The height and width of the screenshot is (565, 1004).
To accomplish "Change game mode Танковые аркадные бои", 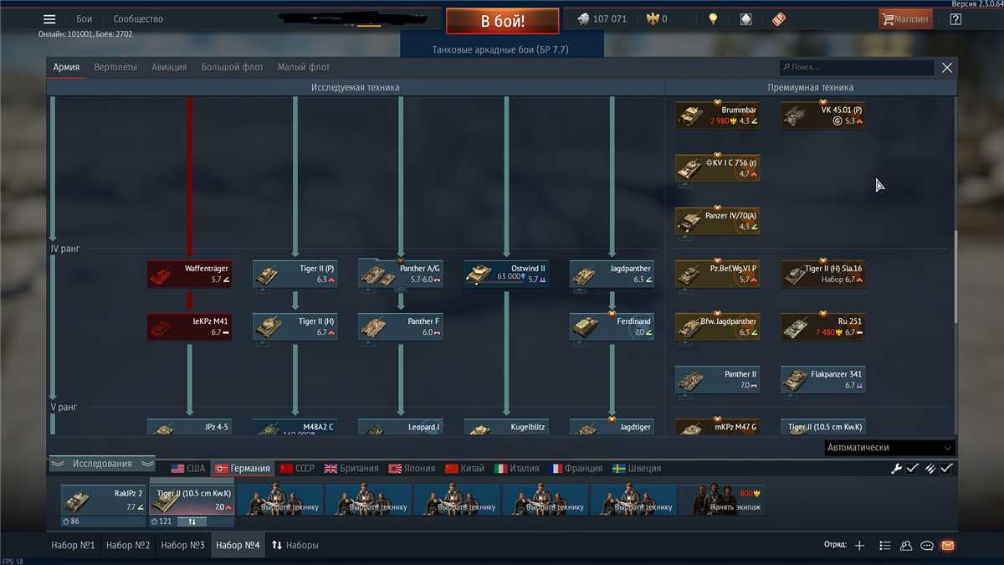I will pyautogui.click(x=500, y=50).
